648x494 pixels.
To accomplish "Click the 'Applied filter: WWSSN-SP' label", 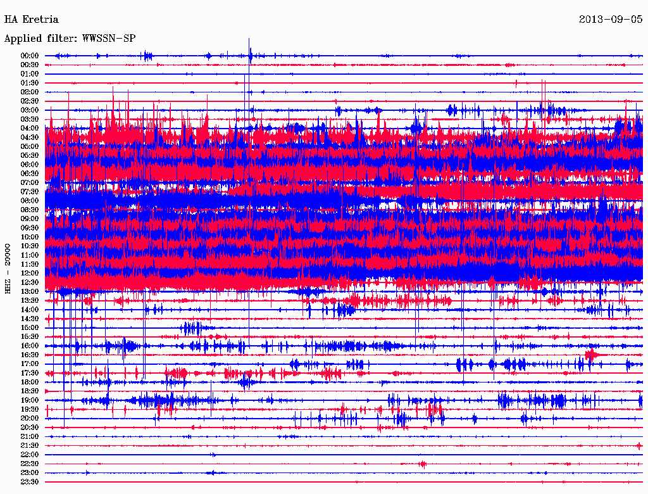I will click(x=70, y=39).
